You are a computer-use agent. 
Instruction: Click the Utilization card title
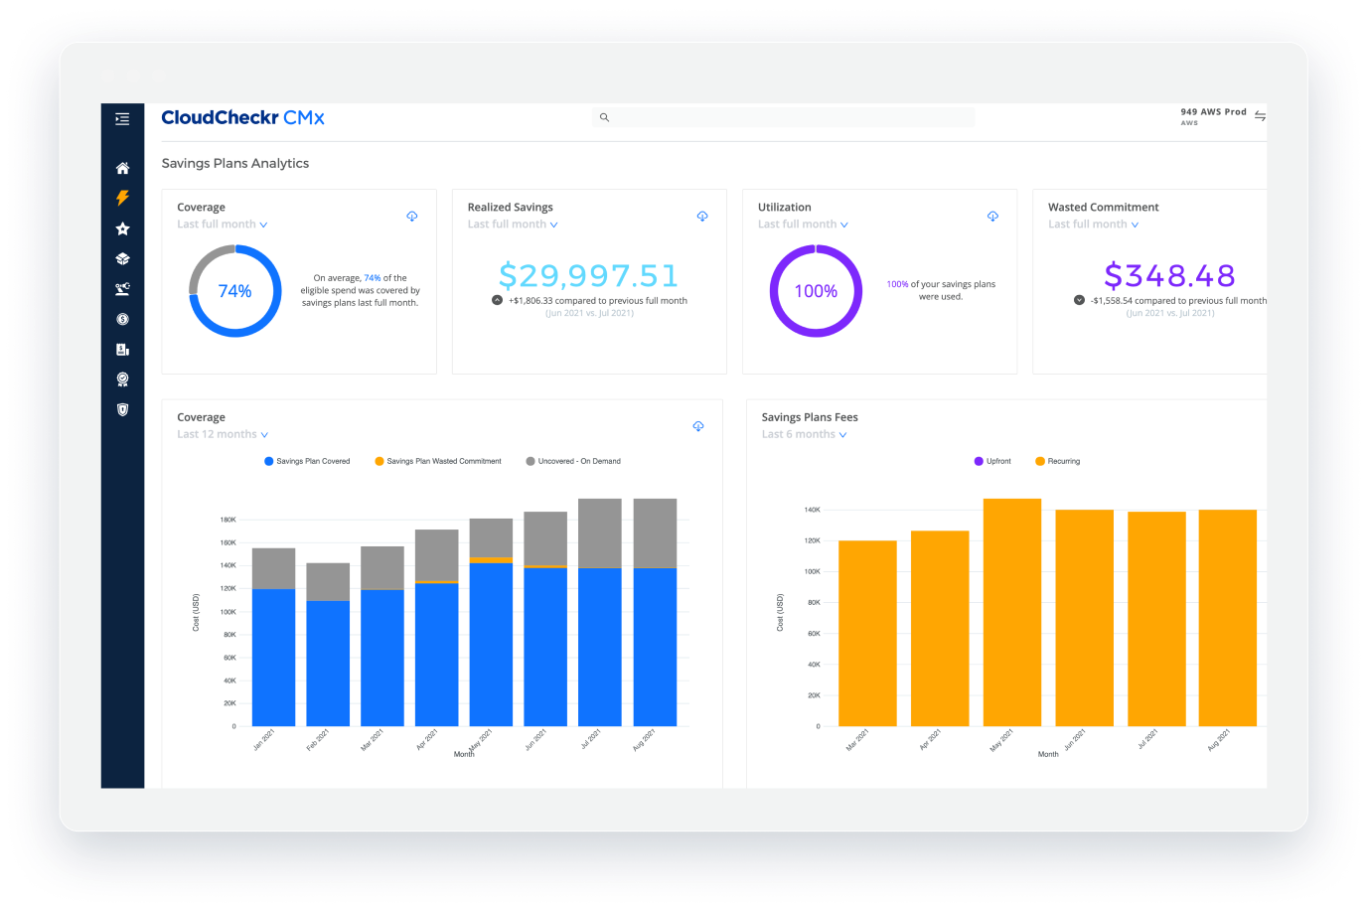coord(784,208)
